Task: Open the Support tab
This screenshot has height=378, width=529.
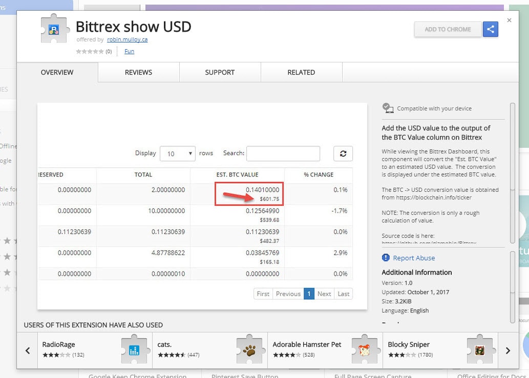Action: click(220, 72)
